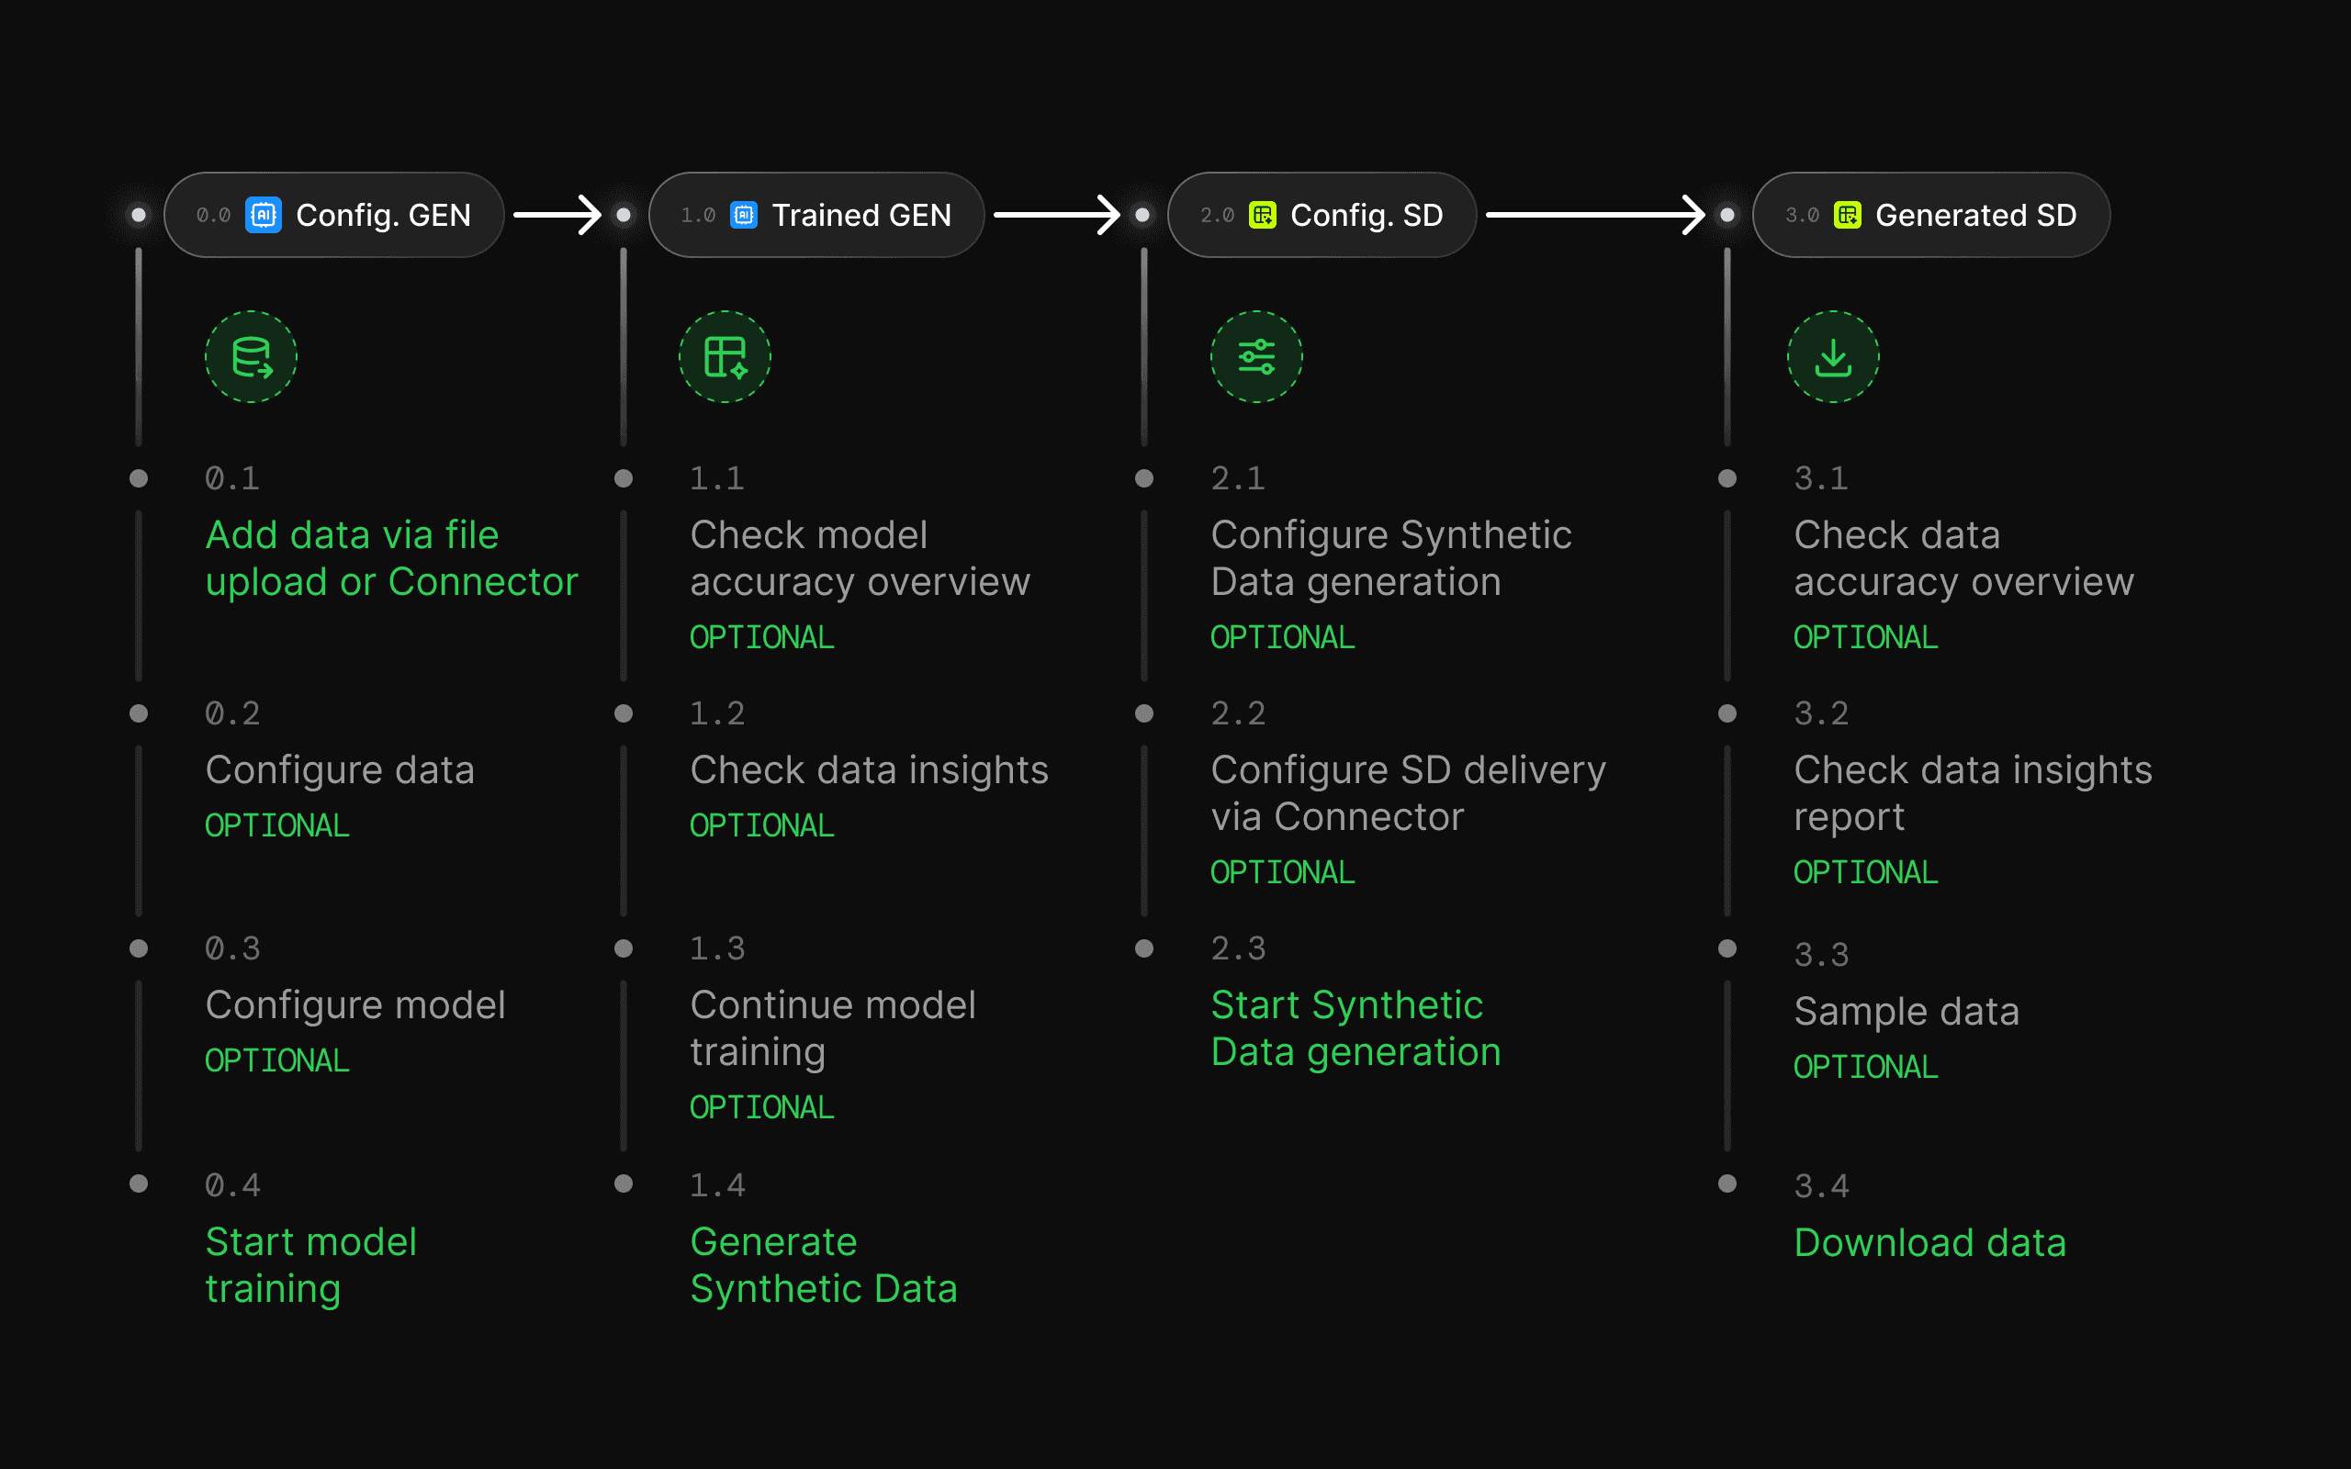Click the timeline dot beside step 3.4

tap(1727, 1183)
